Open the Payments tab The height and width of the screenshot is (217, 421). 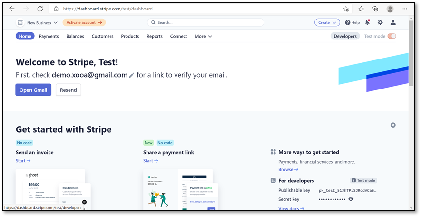click(49, 36)
